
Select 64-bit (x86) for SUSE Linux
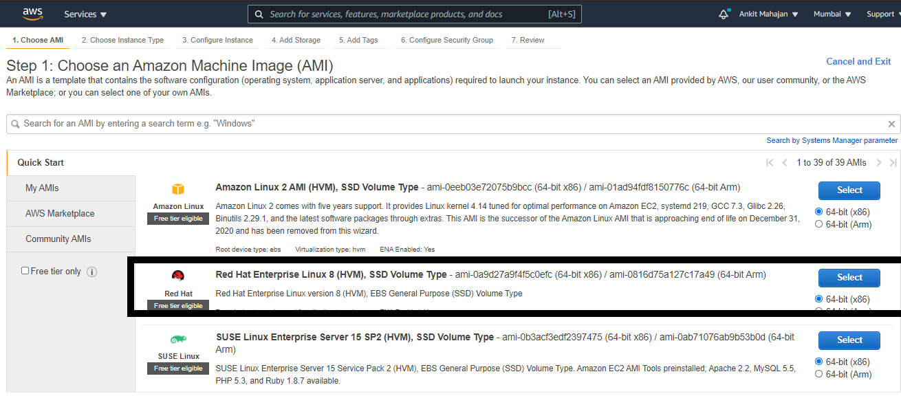point(818,362)
